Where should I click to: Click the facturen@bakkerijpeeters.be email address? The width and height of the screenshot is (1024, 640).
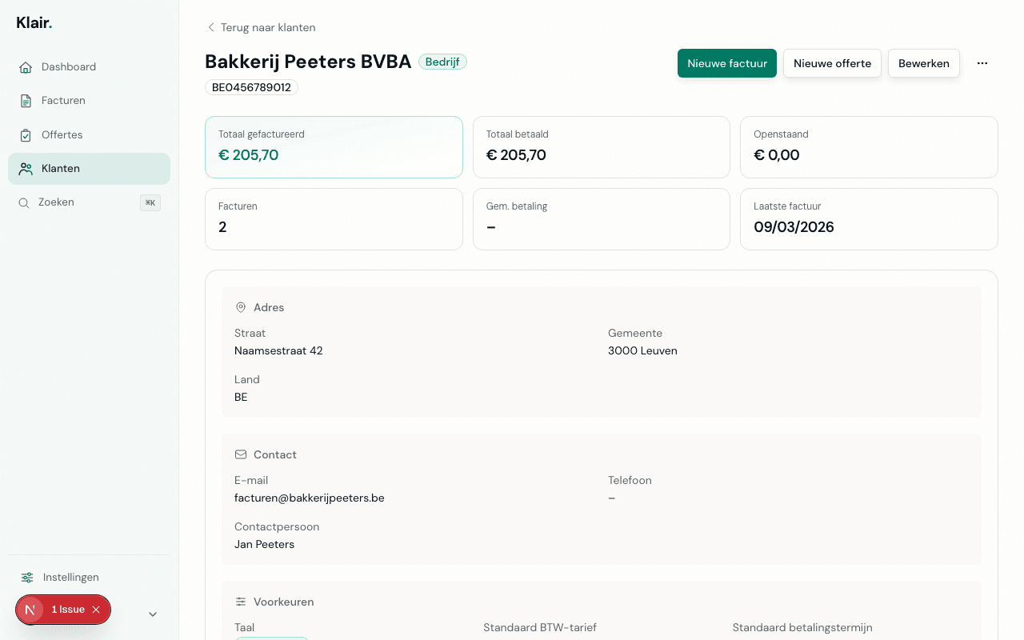pyautogui.click(x=309, y=498)
